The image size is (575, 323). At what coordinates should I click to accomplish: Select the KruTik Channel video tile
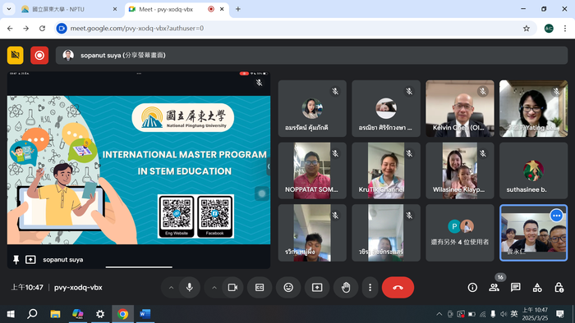[386, 171]
